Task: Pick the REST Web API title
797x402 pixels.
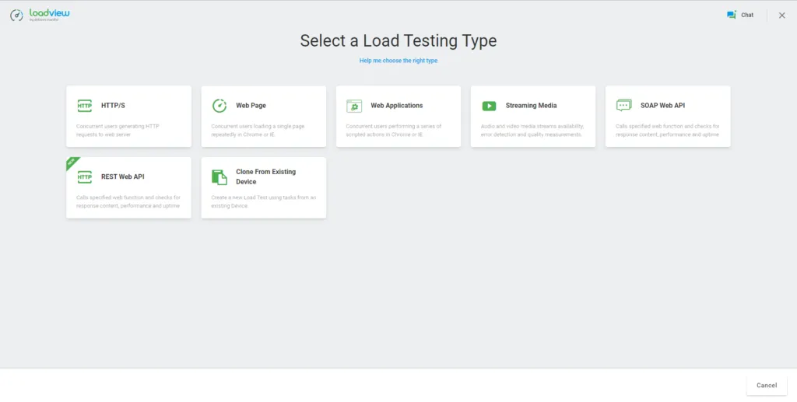Action: (x=122, y=177)
